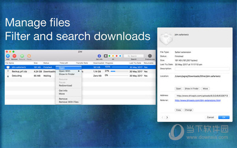This screenshot has width=237, height=148.
Task: Click the Waiting status of Data.dmg
Action: (47, 76)
